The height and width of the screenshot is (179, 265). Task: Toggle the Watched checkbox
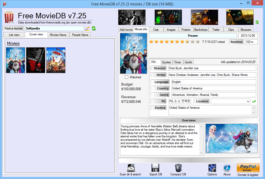coord(126,77)
